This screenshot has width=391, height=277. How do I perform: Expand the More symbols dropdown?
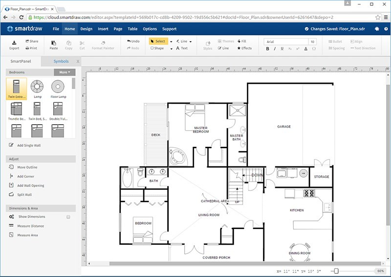pos(65,72)
